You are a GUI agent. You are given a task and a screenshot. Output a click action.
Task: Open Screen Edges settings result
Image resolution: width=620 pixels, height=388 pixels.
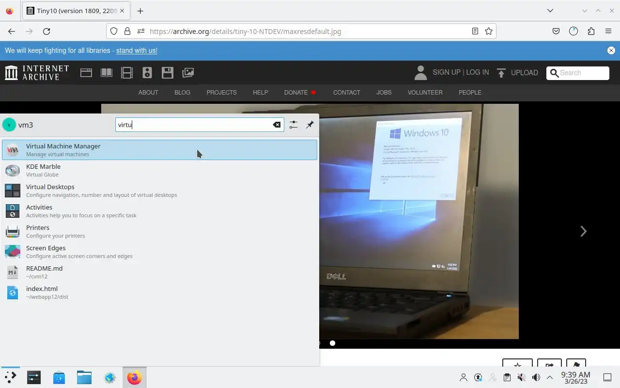(159, 252)
